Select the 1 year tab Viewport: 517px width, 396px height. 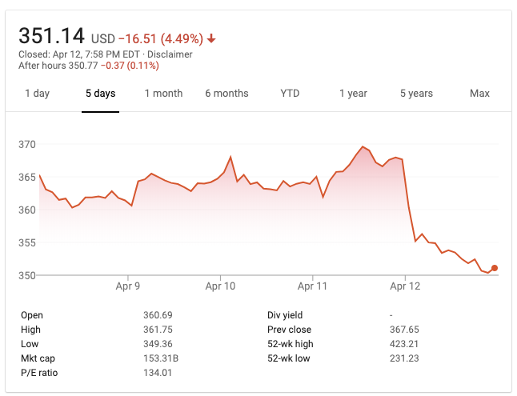pos(353,94)
